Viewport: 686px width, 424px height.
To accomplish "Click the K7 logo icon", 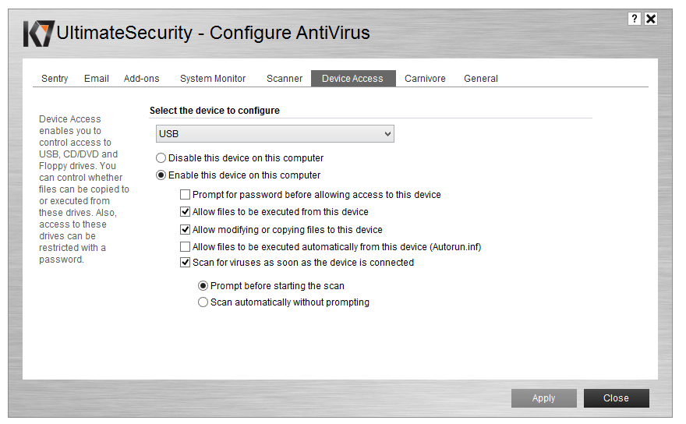I will click(x=39, y=34).
